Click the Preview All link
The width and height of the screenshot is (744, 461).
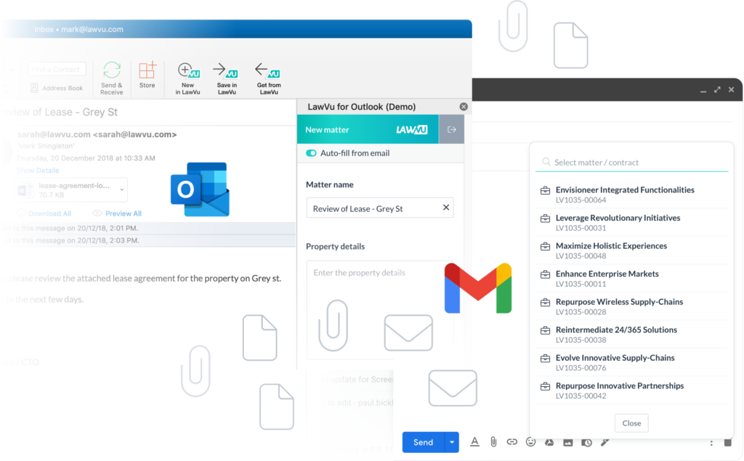(x=117, y=213)
